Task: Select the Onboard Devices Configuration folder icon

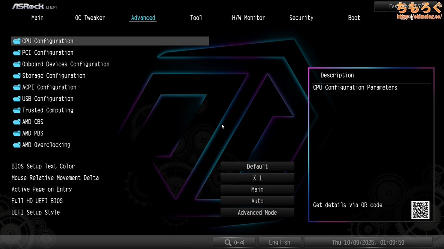Action: tap(17, 64)
